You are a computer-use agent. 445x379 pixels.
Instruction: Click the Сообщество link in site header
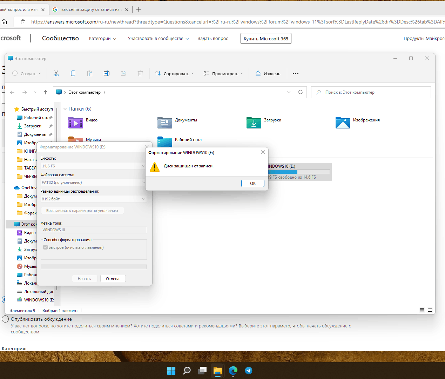pos(60,38)
